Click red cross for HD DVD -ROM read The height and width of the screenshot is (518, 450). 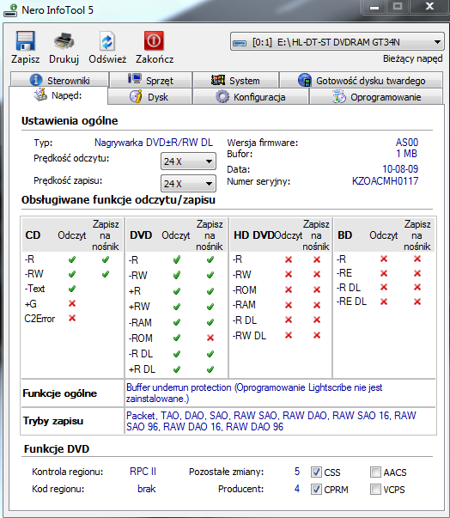tap(289, 289)
